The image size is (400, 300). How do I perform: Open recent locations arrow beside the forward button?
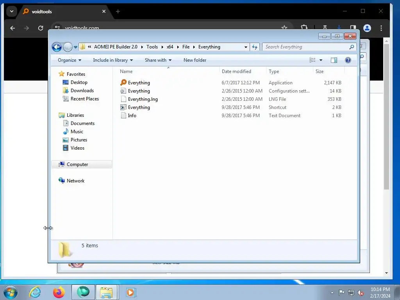[75, 47]
